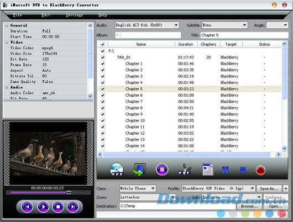This screenshot has width=293, height=222.
Task: Click the properties panel scroll up arrow
Action: tap(90, 25)
